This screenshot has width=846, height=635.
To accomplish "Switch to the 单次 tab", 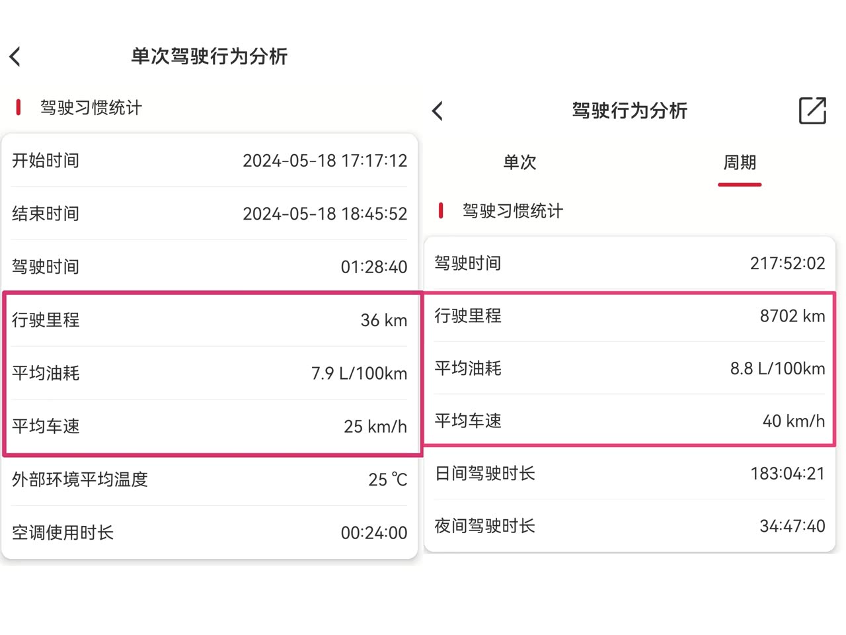I will 519,163.
